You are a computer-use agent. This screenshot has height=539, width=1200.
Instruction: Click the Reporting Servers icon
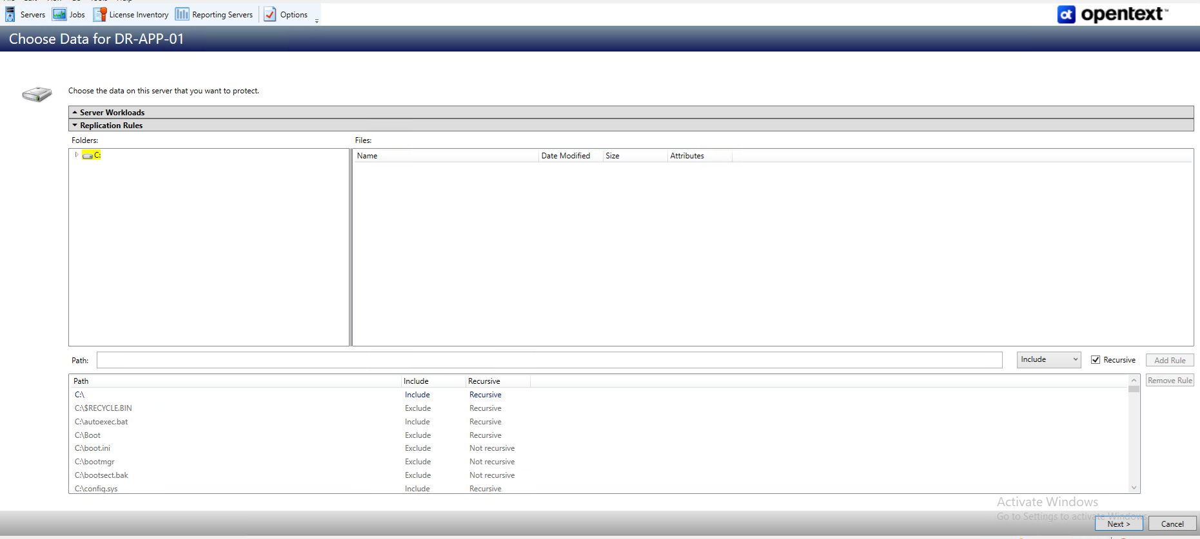pos(182,14)
